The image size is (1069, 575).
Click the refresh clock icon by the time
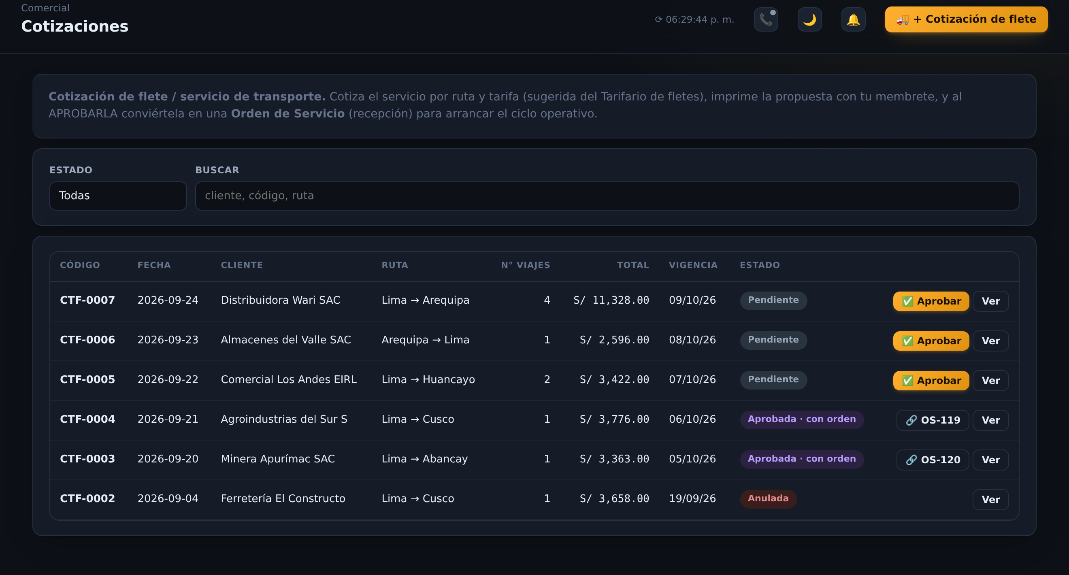pos(658,19)
